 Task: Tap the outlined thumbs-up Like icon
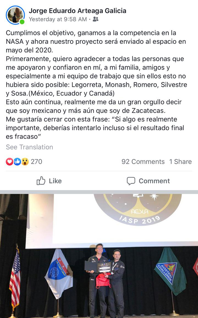pyautogui.click(x=41, y=181)
